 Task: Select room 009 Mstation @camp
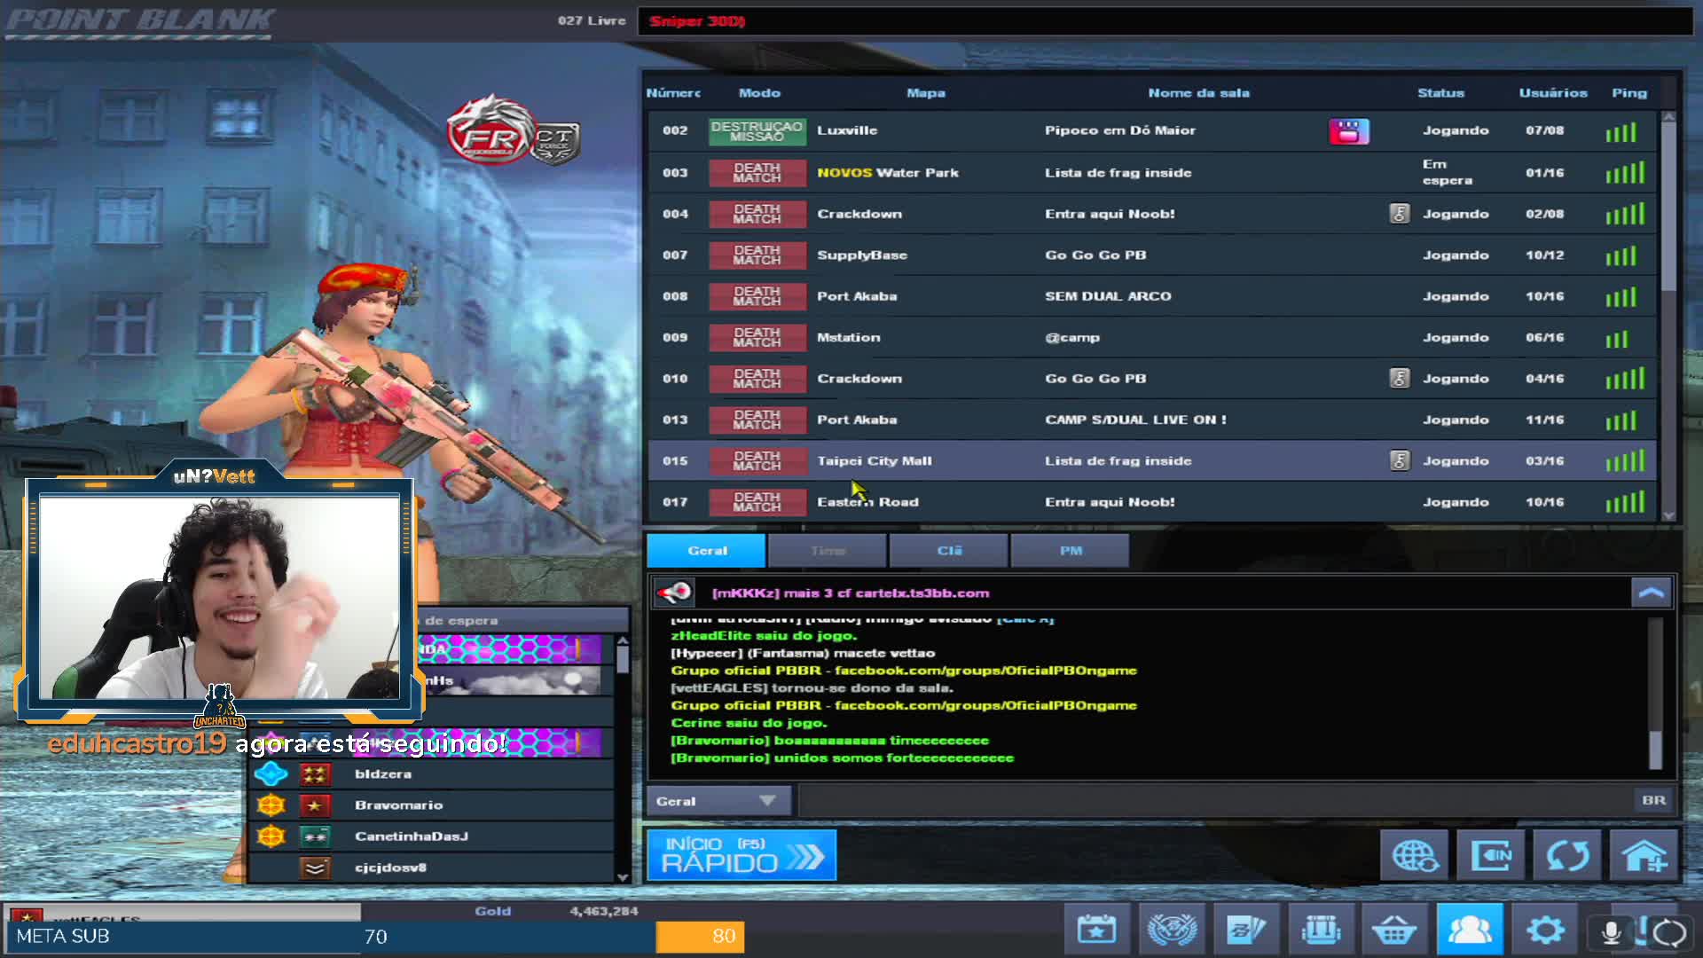1152,338
